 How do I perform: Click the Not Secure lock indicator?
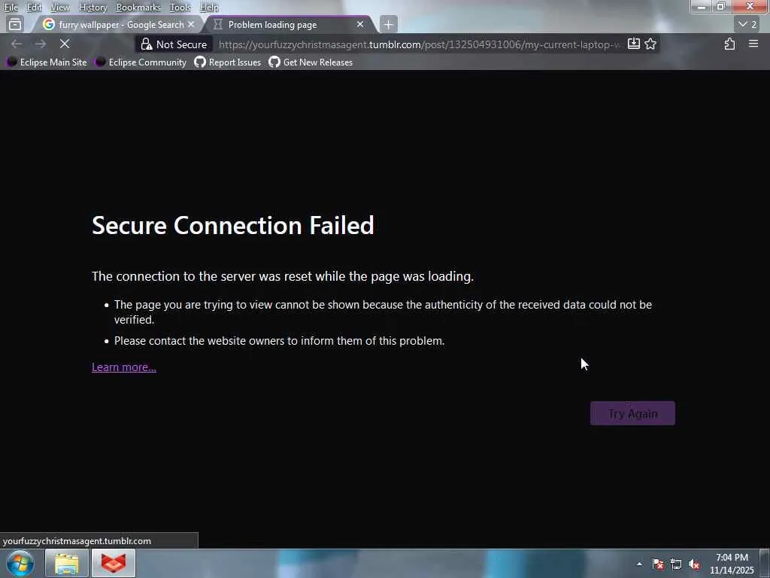click(x=174, y=44)
